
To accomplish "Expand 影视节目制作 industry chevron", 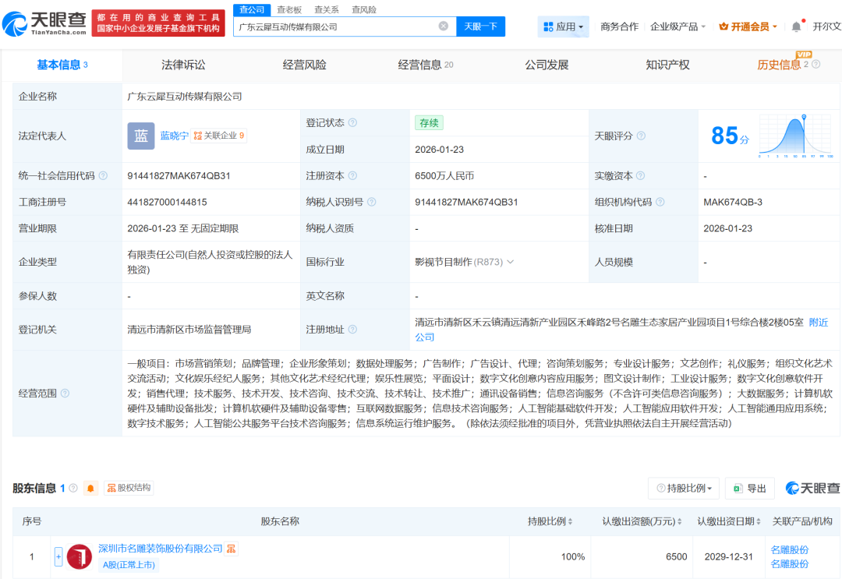I will click(x=511, y=262).
